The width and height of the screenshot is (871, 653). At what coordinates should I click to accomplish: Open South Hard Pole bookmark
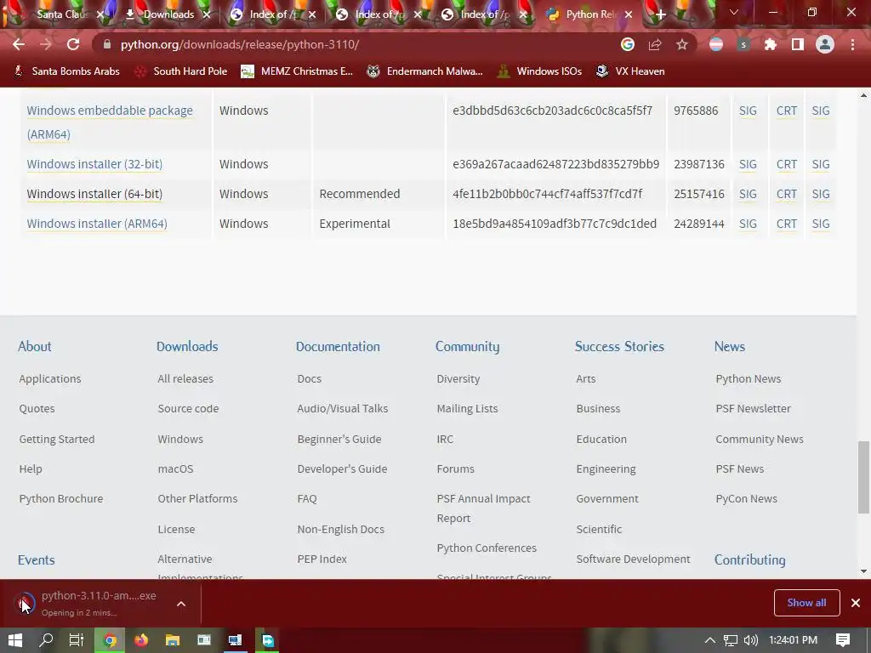click(x=182, y=71)
